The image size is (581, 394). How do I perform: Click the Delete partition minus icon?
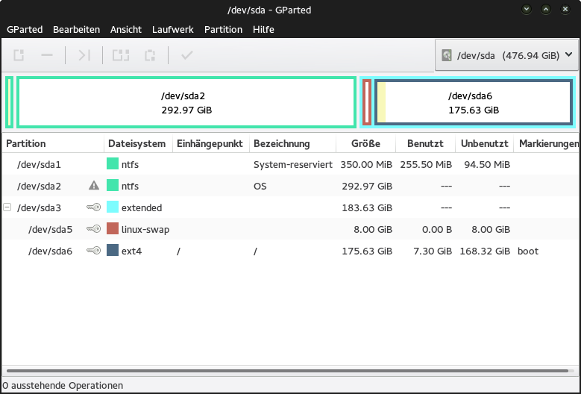click(47, 55)
